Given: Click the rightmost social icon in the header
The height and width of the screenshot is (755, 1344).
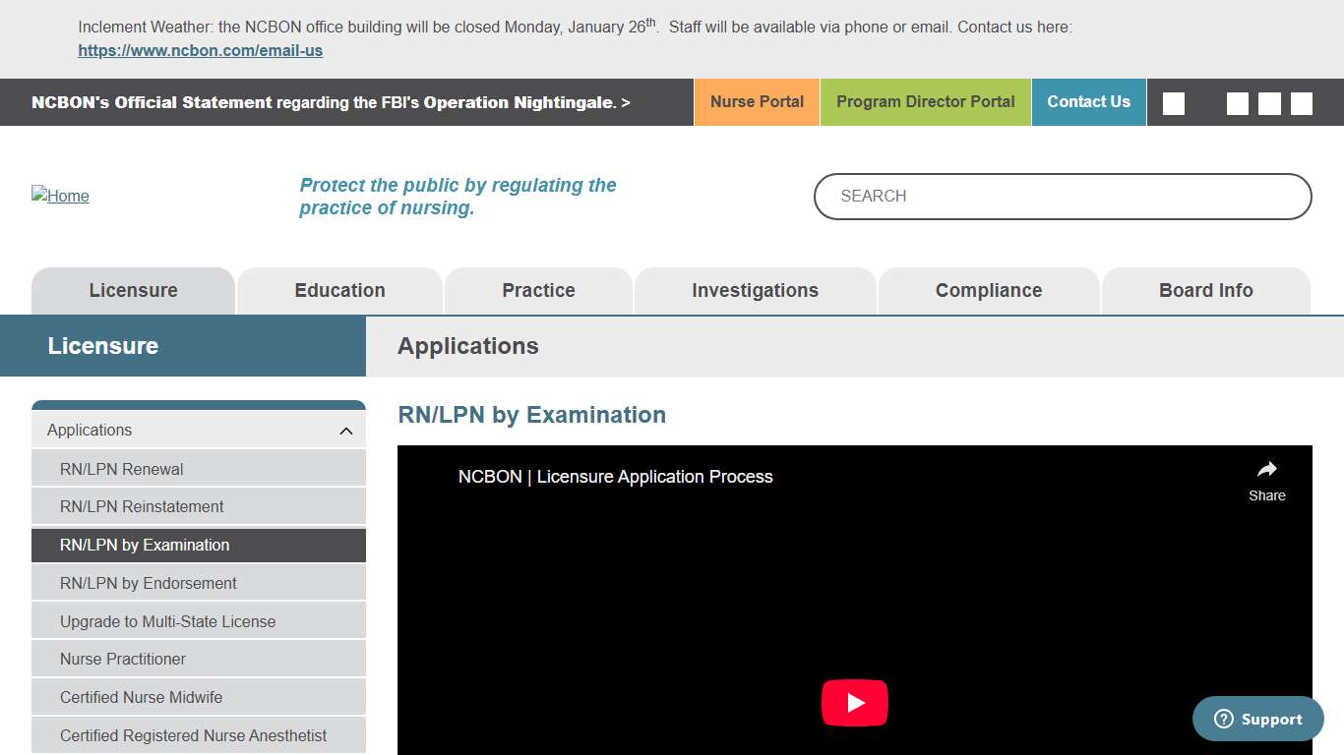Looking at the screenshot, I should 1301,102.
